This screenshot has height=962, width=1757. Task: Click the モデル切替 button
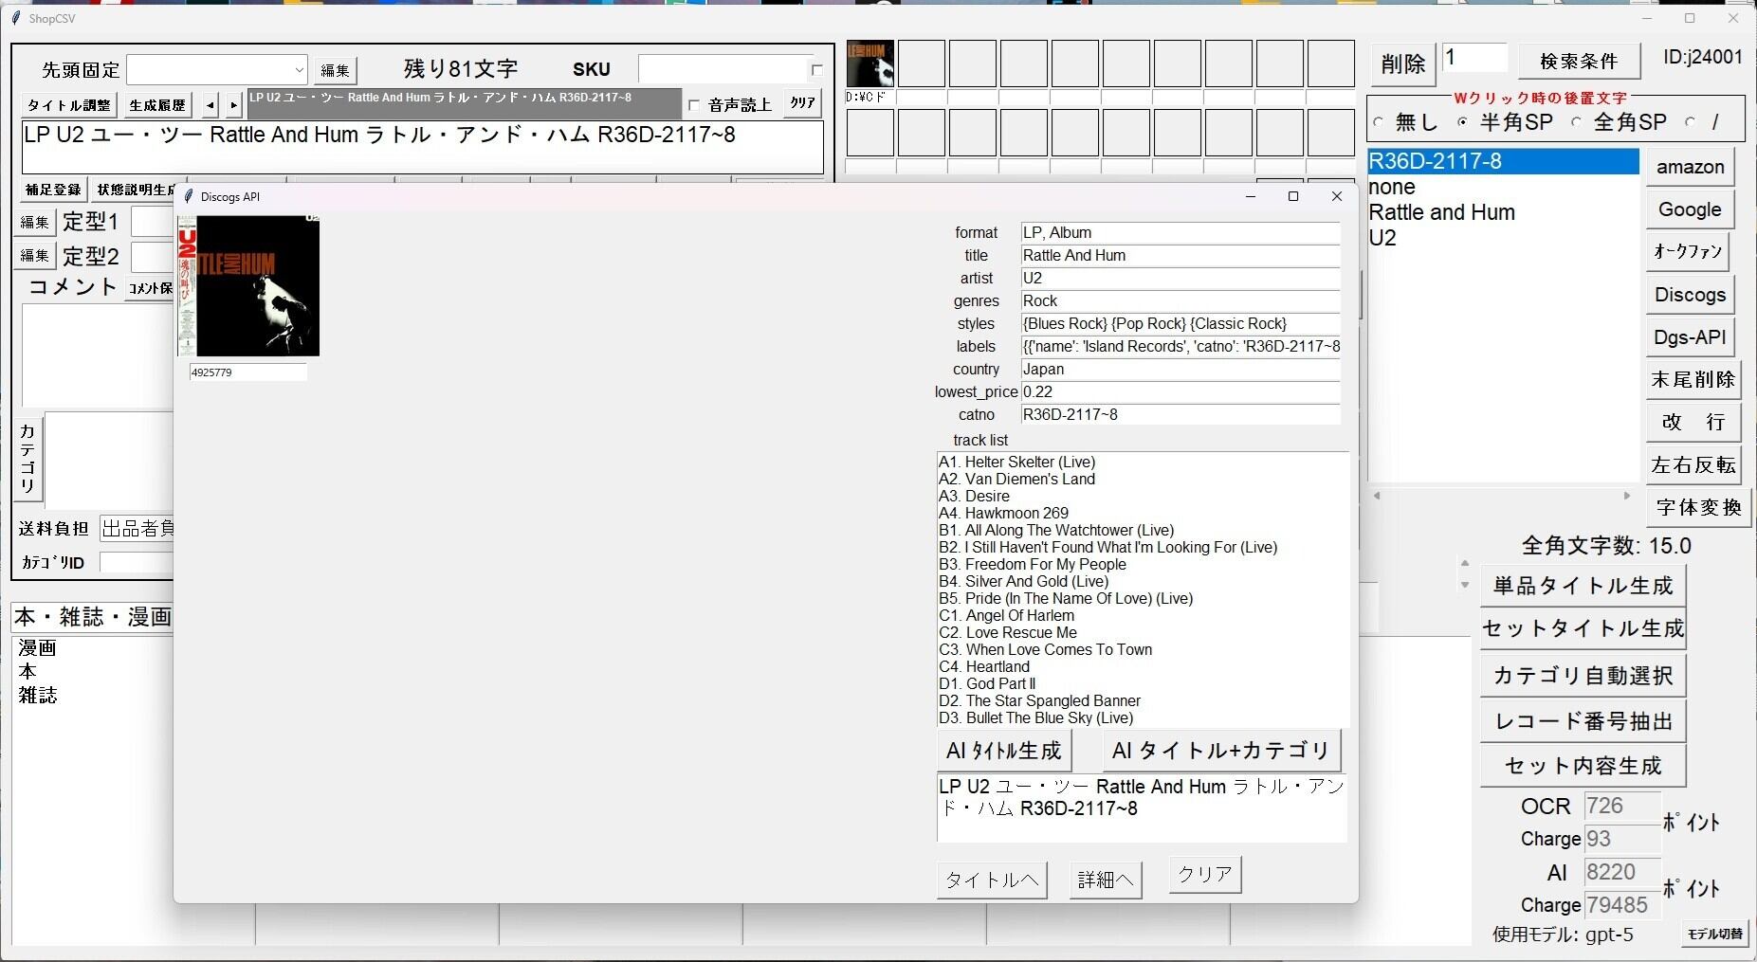coord(1714,934)
